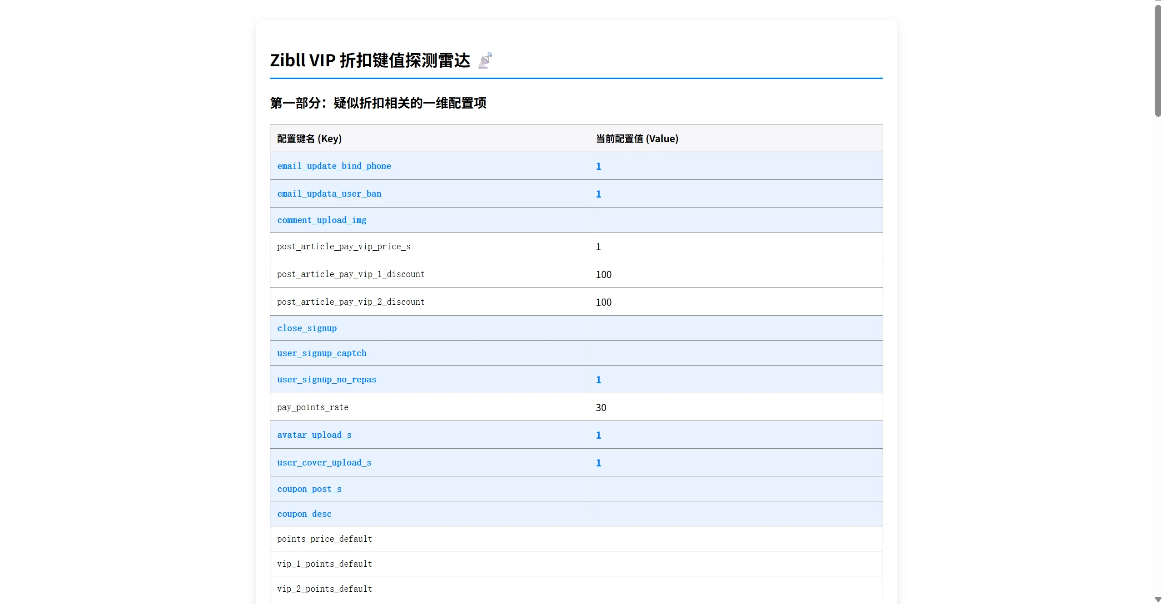Open the coupon_post_s key link
Image resolution: width=1163 pixels, height=604 pixels.
click(309, 489)
